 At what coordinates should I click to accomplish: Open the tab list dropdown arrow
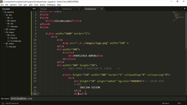(x=185, y=8)
